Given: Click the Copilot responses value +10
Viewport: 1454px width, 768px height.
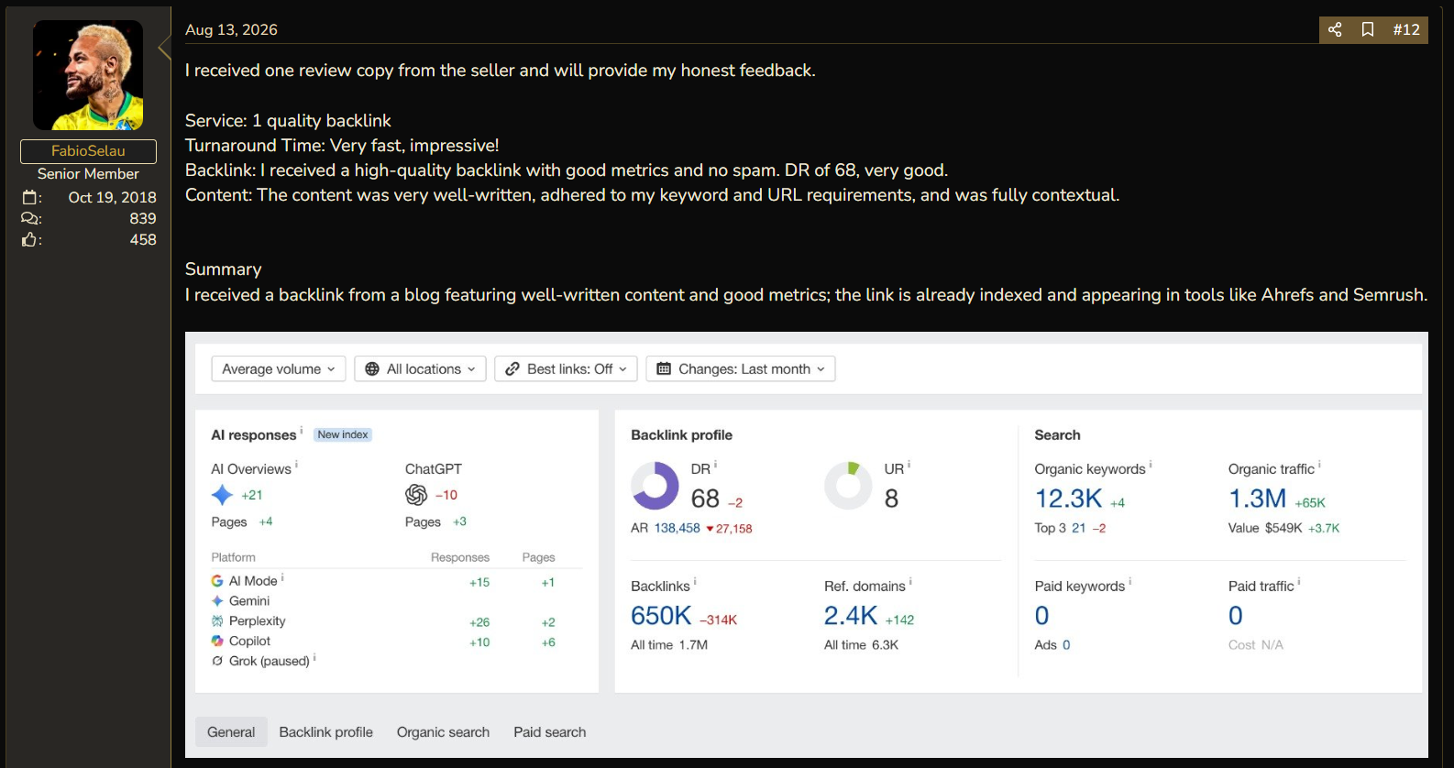Looking at the screenshot, I should click(479, 642).
